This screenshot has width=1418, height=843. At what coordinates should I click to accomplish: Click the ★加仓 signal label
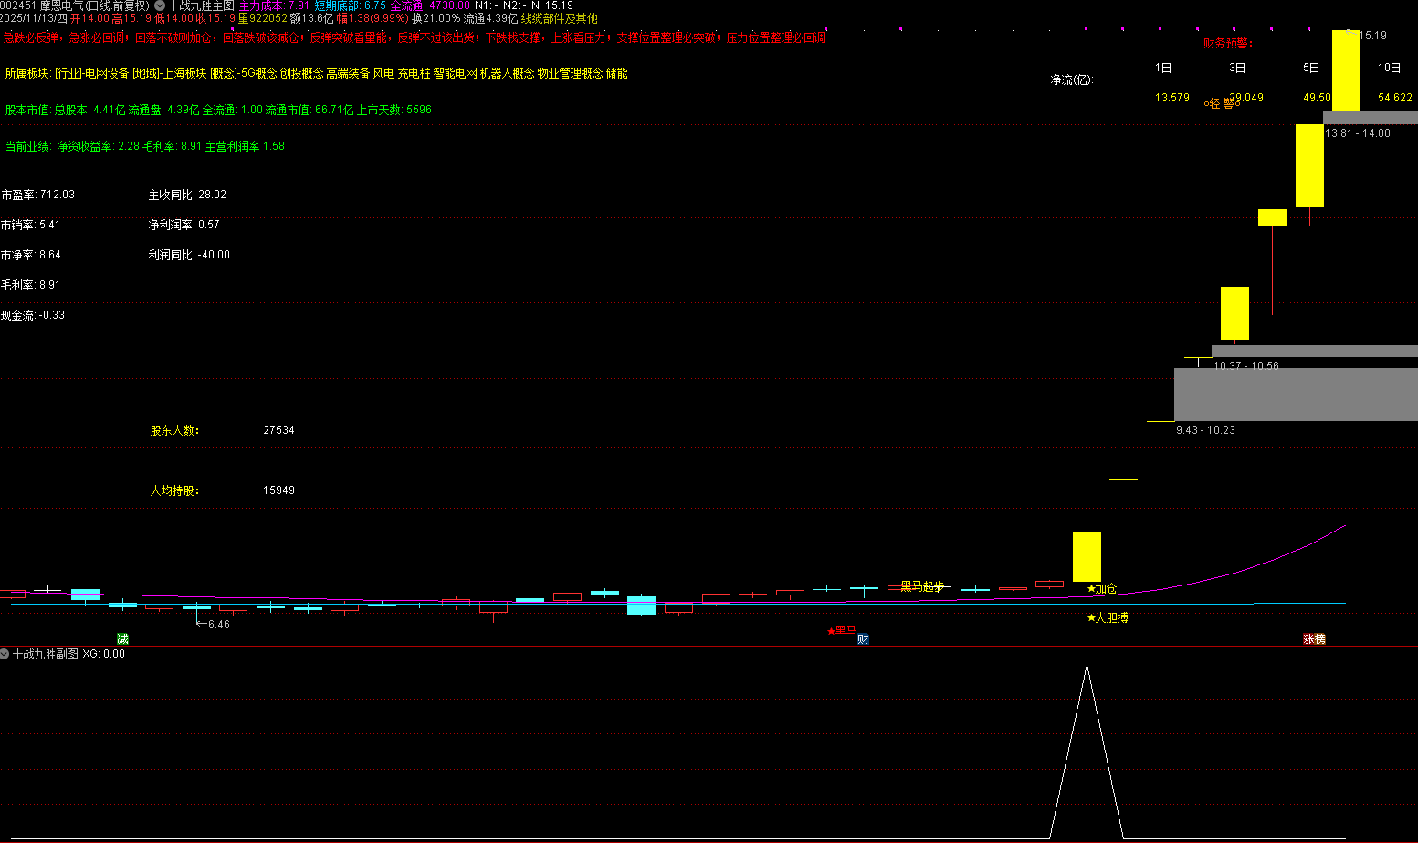pyautogui.click(x=1102, y=589)
